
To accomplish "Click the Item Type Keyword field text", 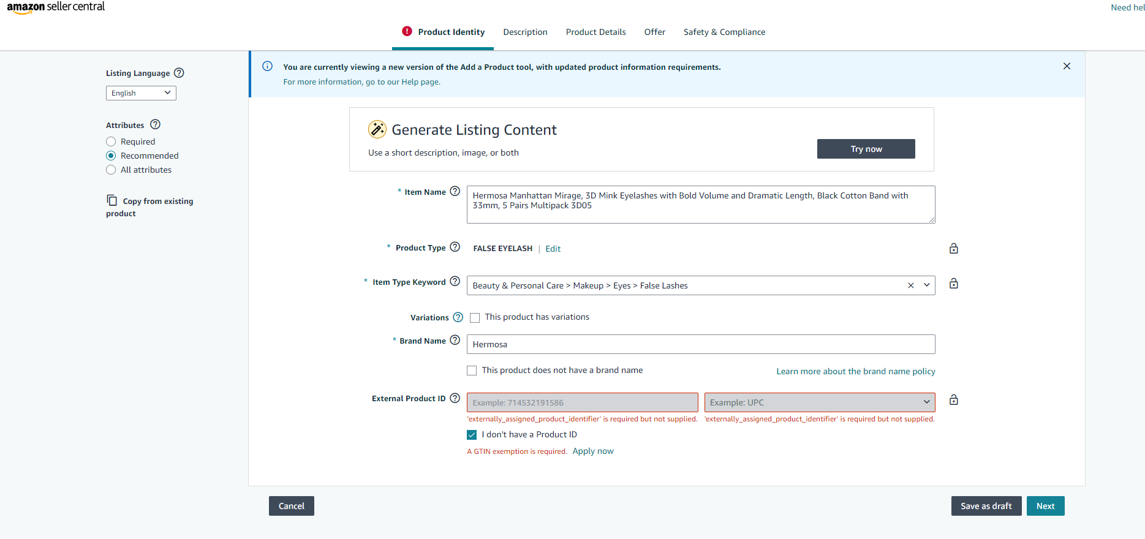I will [580, 285].
